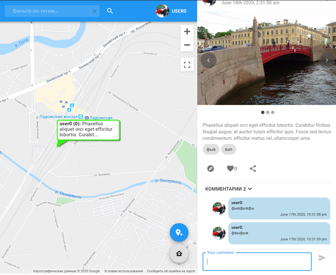
Task: Send the comment with arrow icon
Action: (x=322, y=258)
